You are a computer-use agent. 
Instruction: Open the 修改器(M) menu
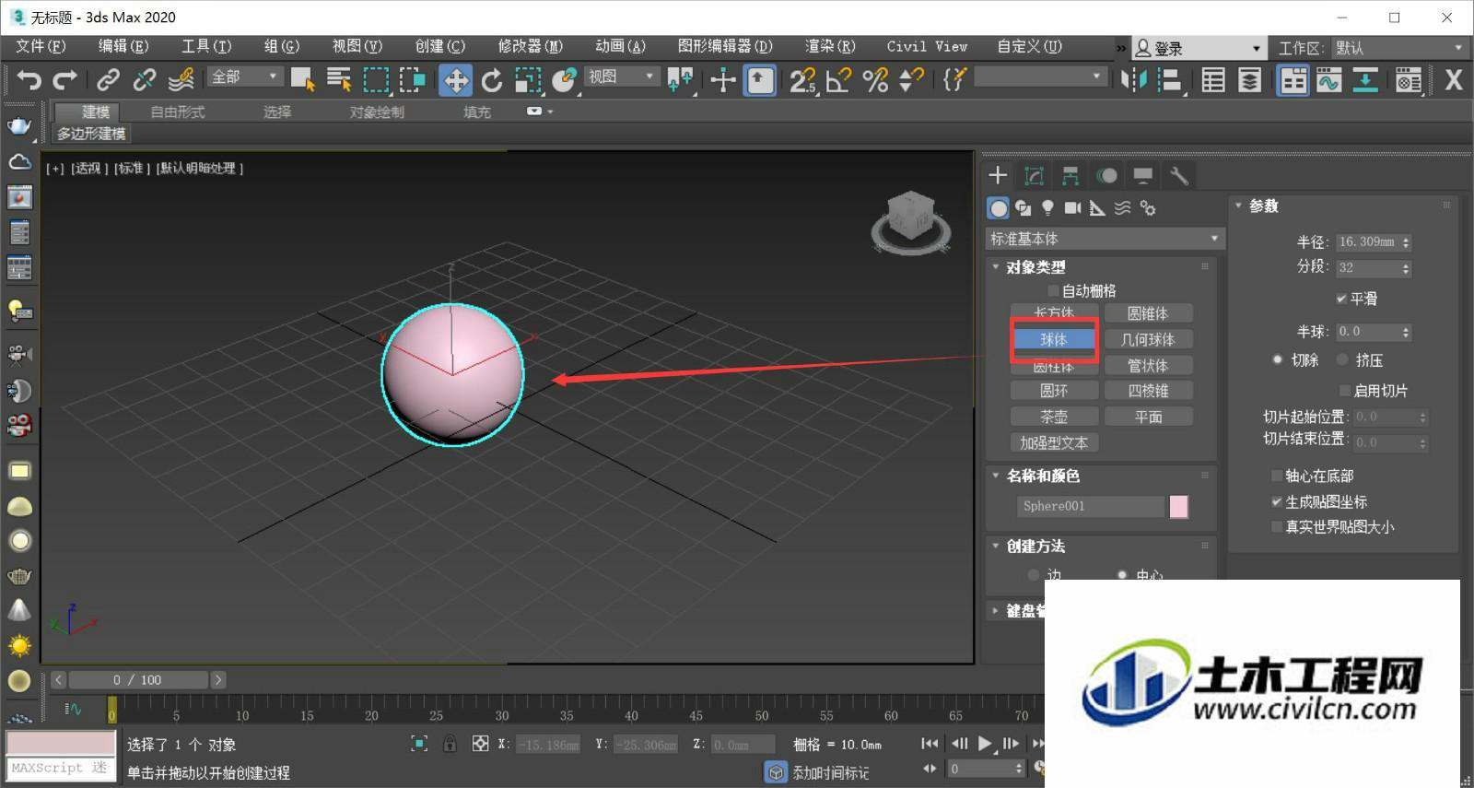(x=530, y=46)
